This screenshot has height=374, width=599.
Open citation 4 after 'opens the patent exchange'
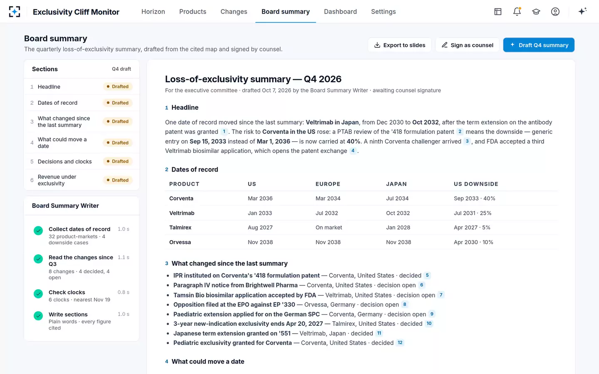pos(353,151)
